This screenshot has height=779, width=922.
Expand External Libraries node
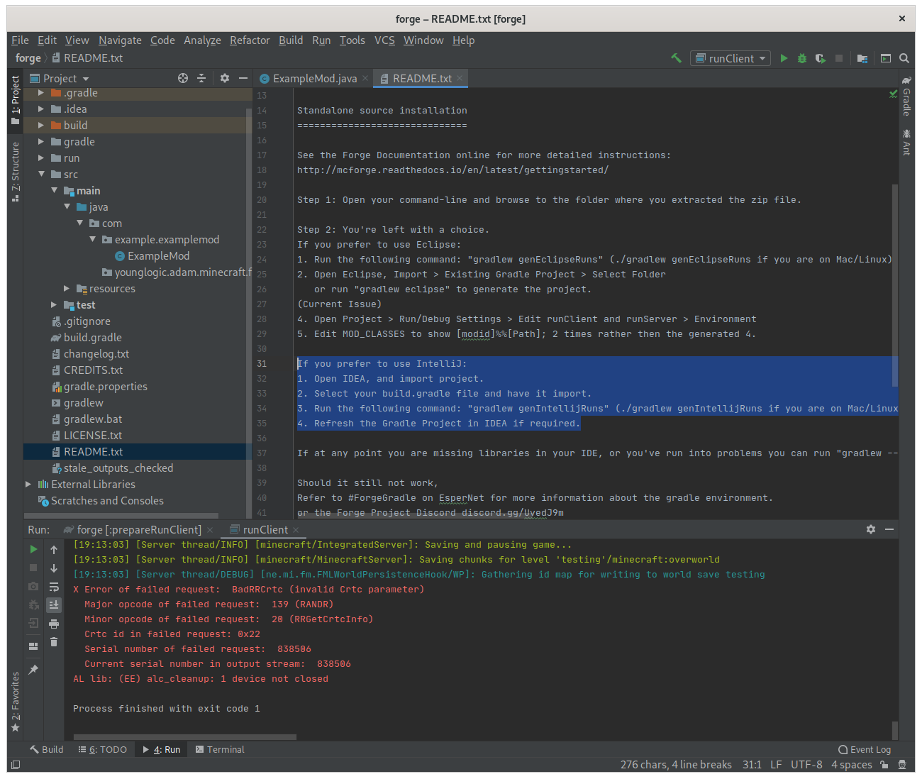click(28, 484)
